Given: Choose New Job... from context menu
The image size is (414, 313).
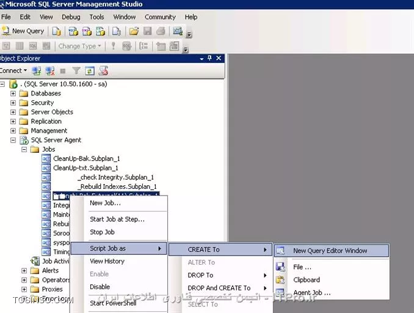Looking at the screenshot, I should (x=119, y=203).
